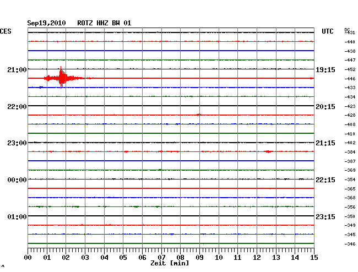Click the DC offset value -423
The image size is (358, 272).
[x=350, y=106]
